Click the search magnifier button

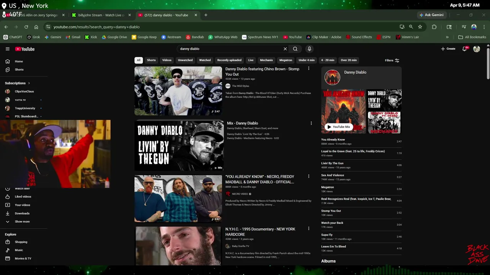pos(295,49)
